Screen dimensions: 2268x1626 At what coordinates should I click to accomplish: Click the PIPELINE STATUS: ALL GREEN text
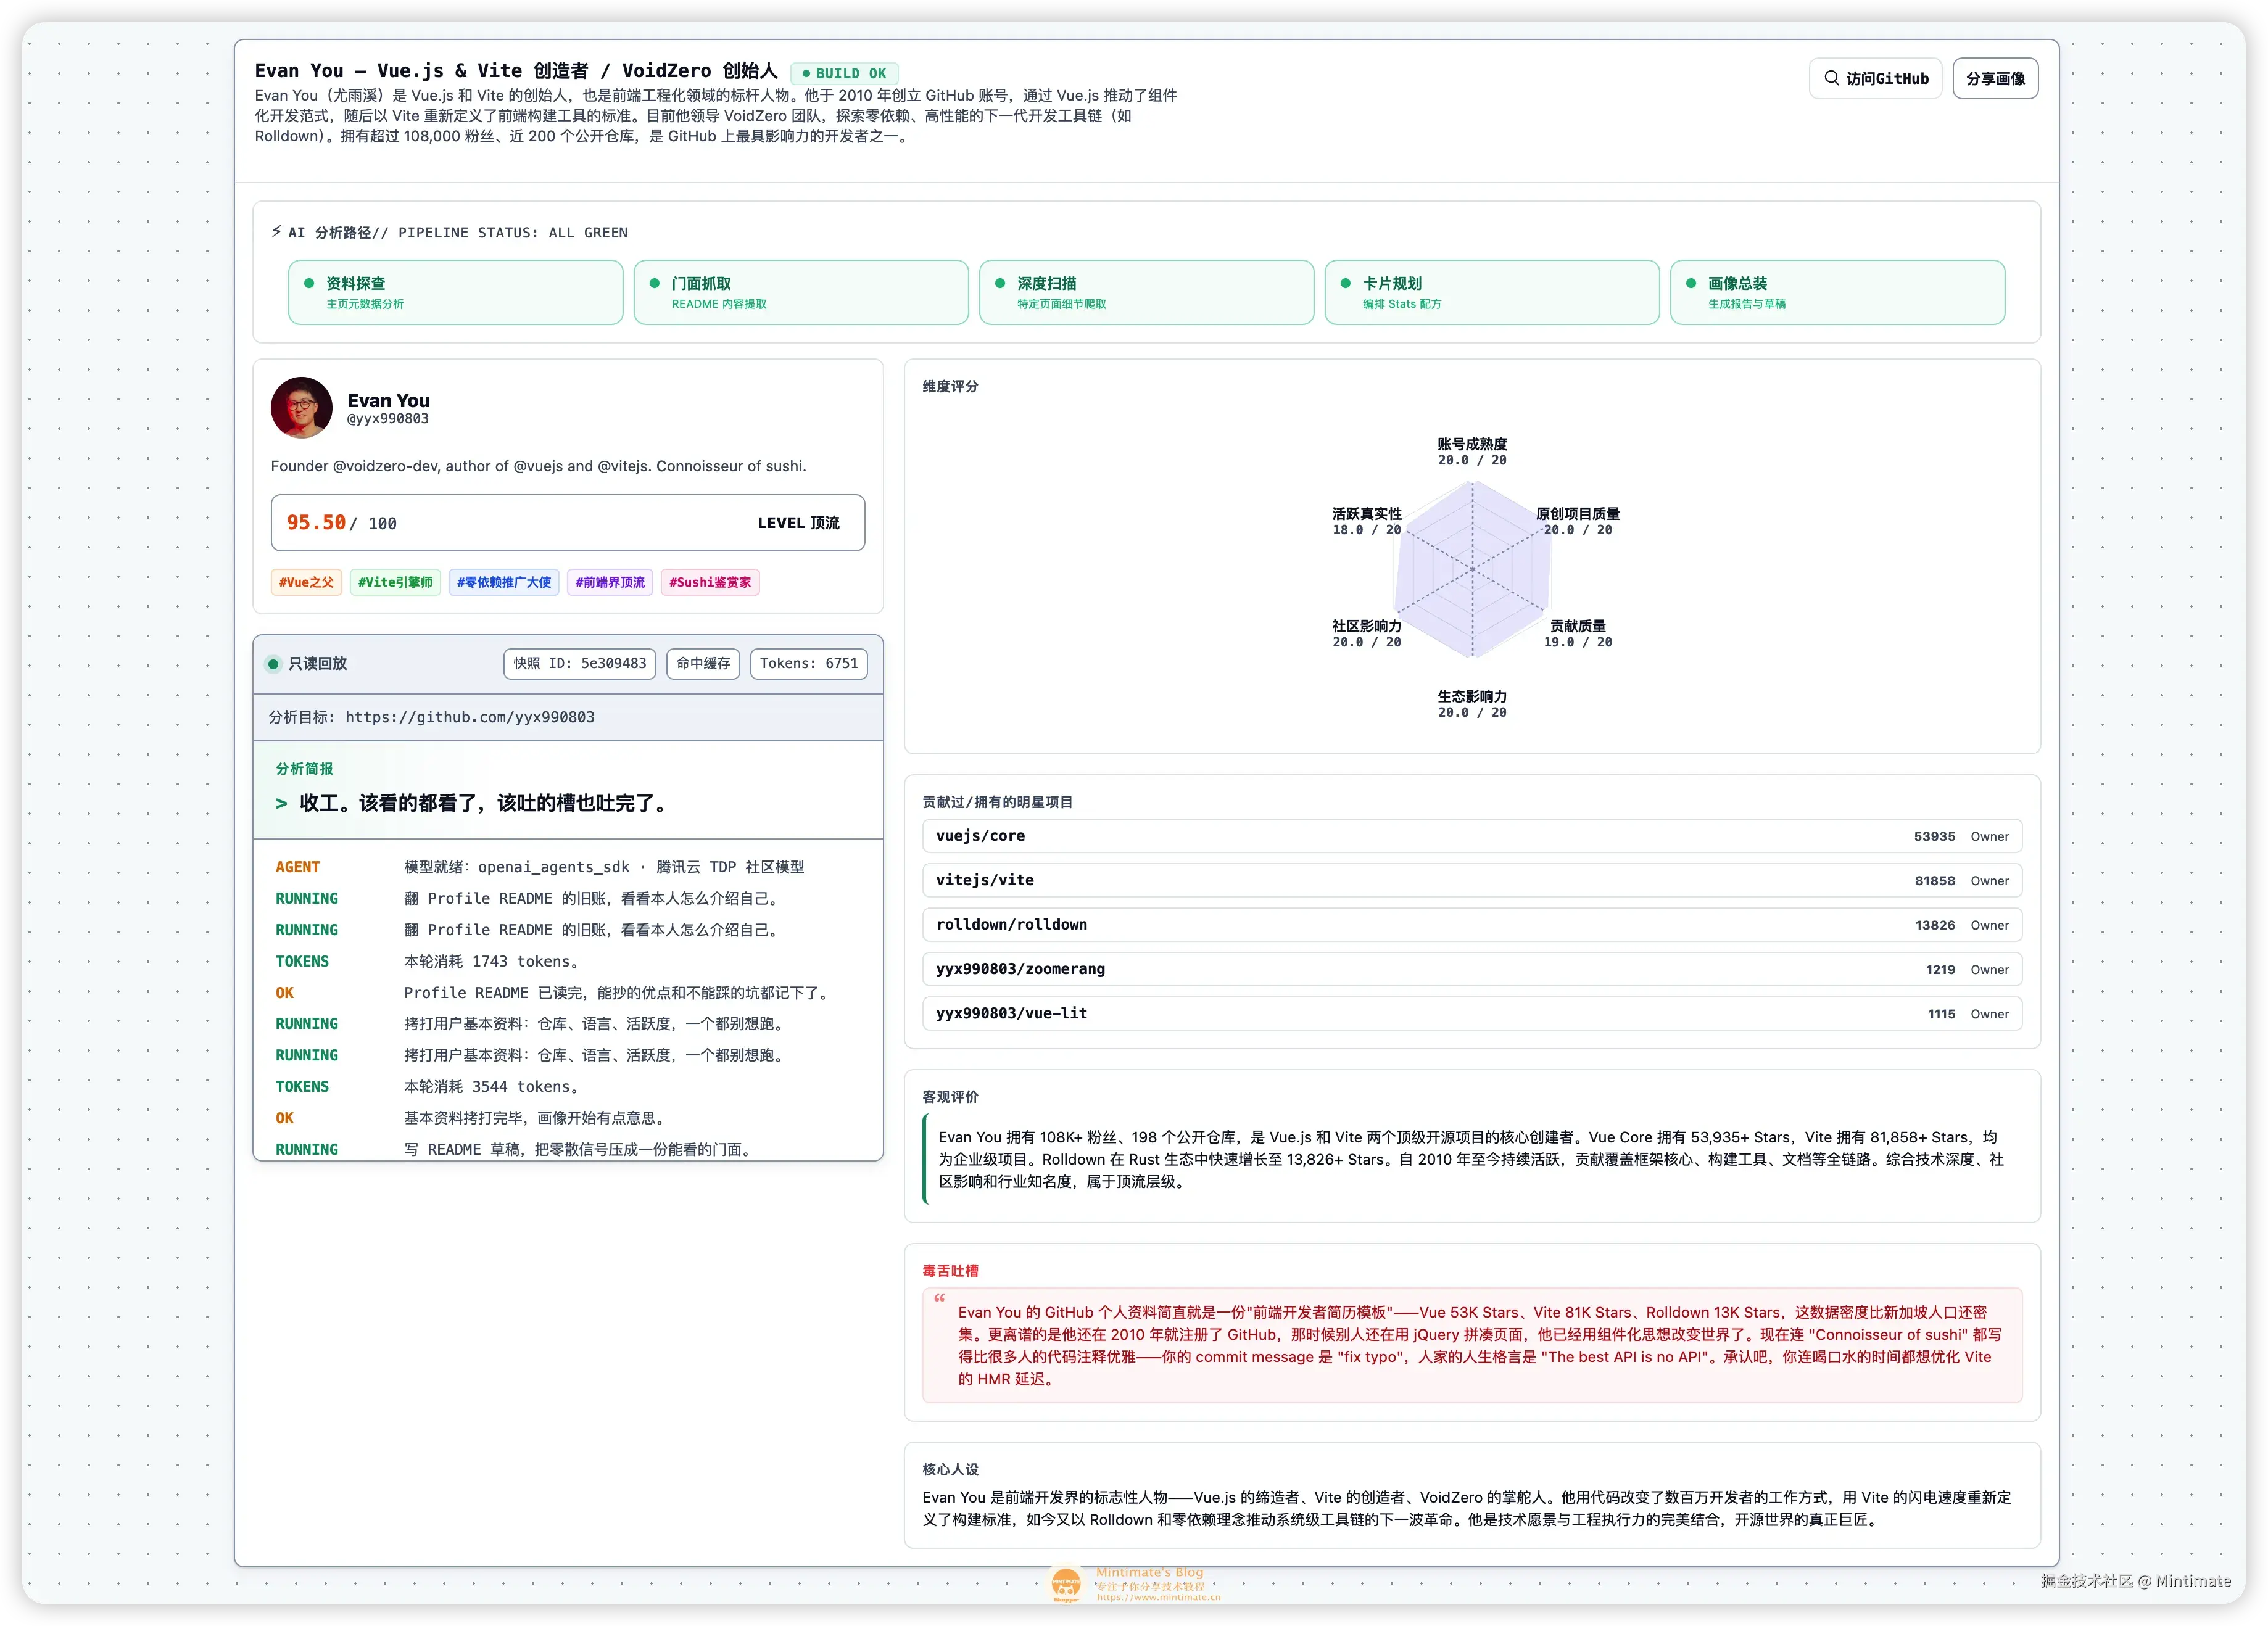pos(513,232)
